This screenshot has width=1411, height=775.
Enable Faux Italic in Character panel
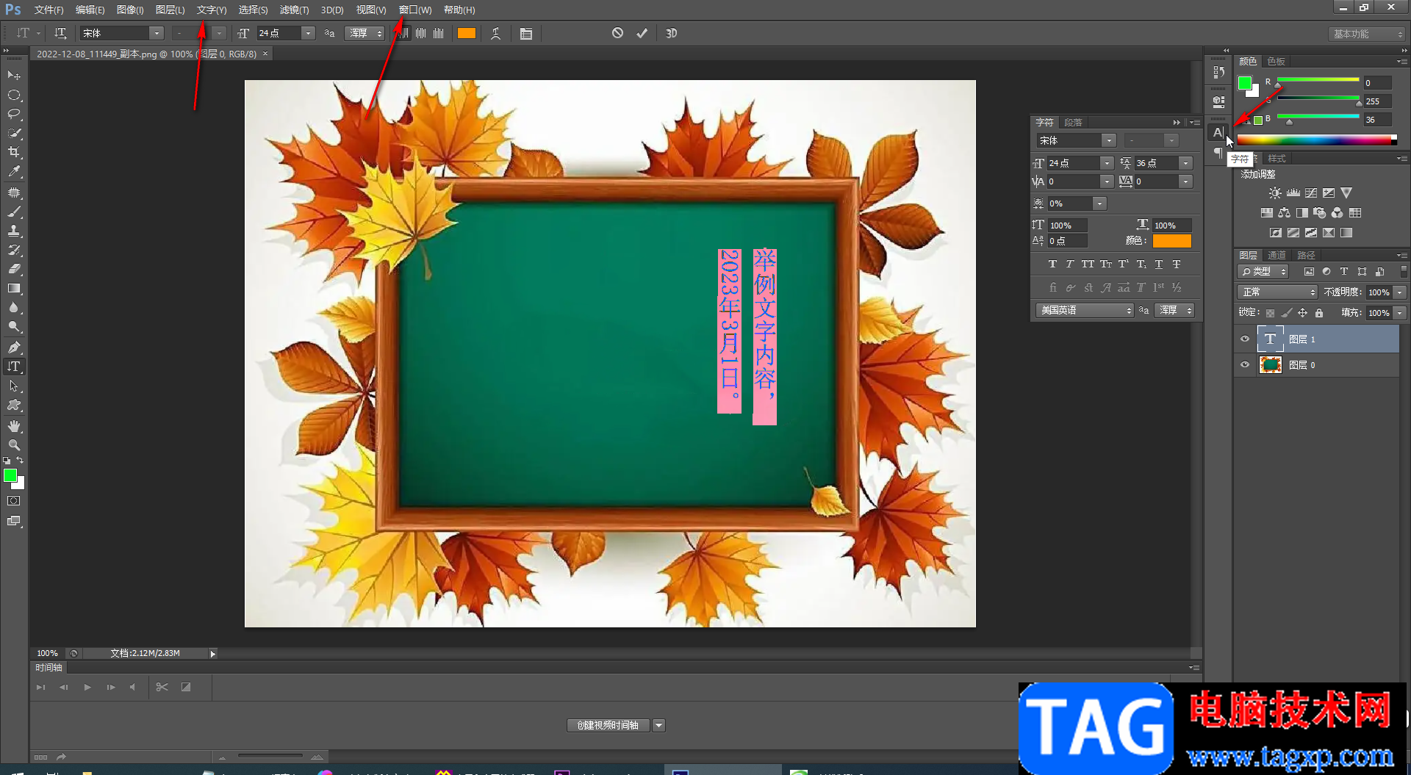coord(1070,264)
